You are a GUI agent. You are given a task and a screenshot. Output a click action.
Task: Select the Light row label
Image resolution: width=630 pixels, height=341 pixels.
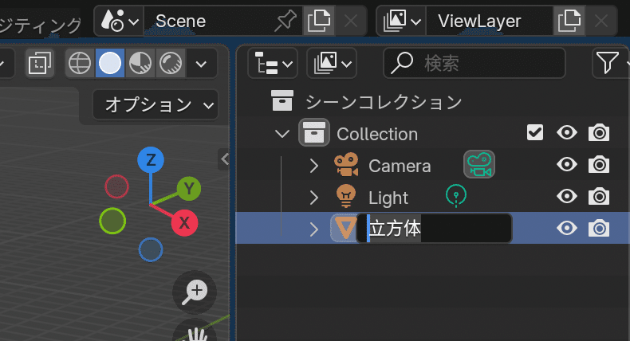(388, 198)
